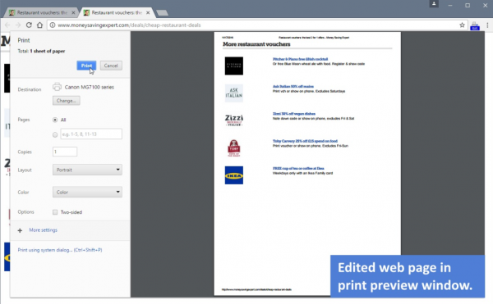The image size is (493, 304).
Task: Click the Canon printer icon beside Destination
Action: click(x=57, y=87)
